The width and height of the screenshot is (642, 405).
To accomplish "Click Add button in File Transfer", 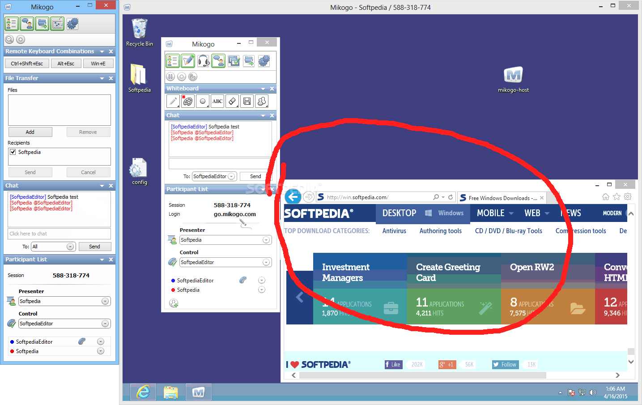I will click(30, 132).
